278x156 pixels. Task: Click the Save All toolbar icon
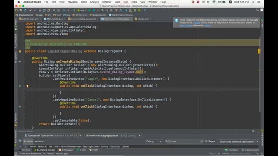pos(21,10)
